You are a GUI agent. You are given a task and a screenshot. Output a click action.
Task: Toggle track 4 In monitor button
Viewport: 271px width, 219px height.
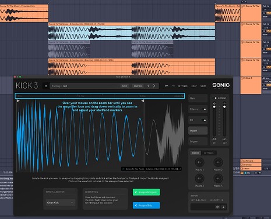coord(264,67)
